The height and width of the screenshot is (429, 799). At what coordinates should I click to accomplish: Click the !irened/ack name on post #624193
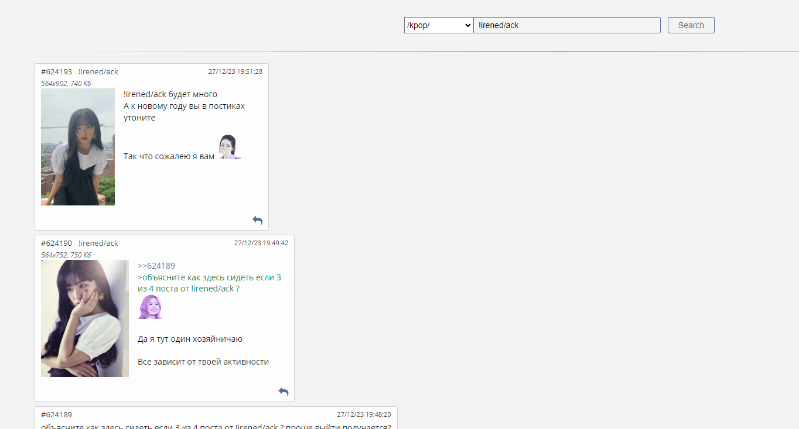coord(98,71)
